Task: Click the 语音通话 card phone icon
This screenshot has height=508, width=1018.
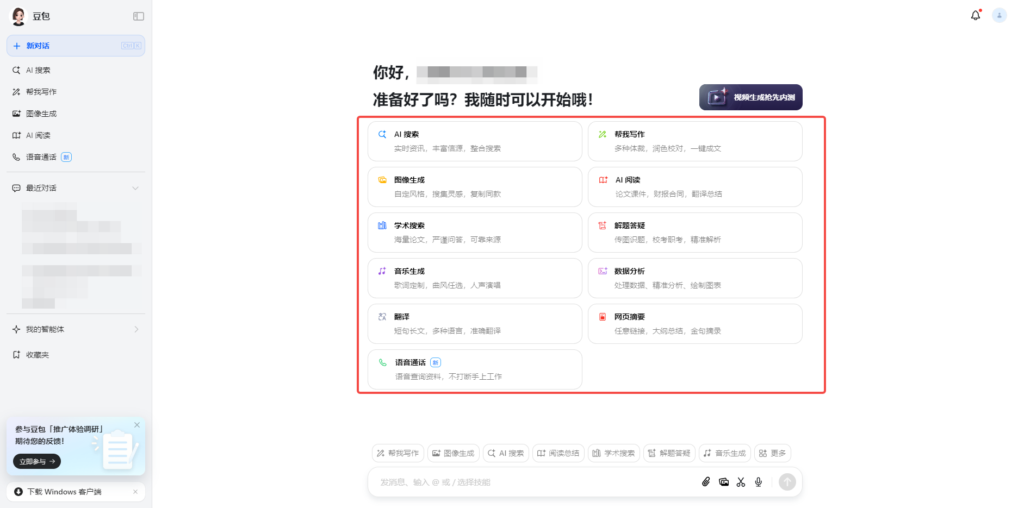Action: (x=383, y=362)
